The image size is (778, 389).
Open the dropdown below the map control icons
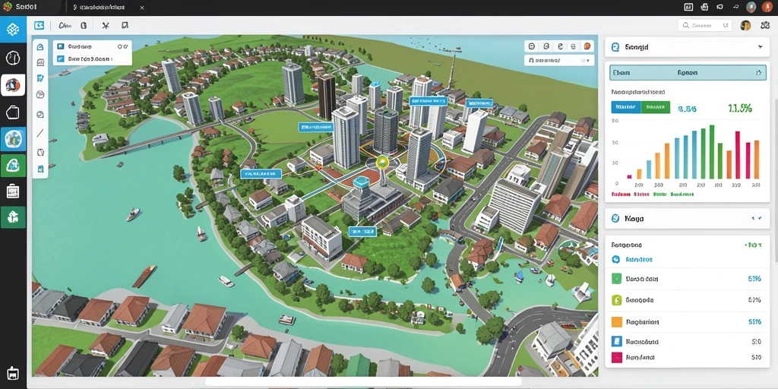coord(559,61)
